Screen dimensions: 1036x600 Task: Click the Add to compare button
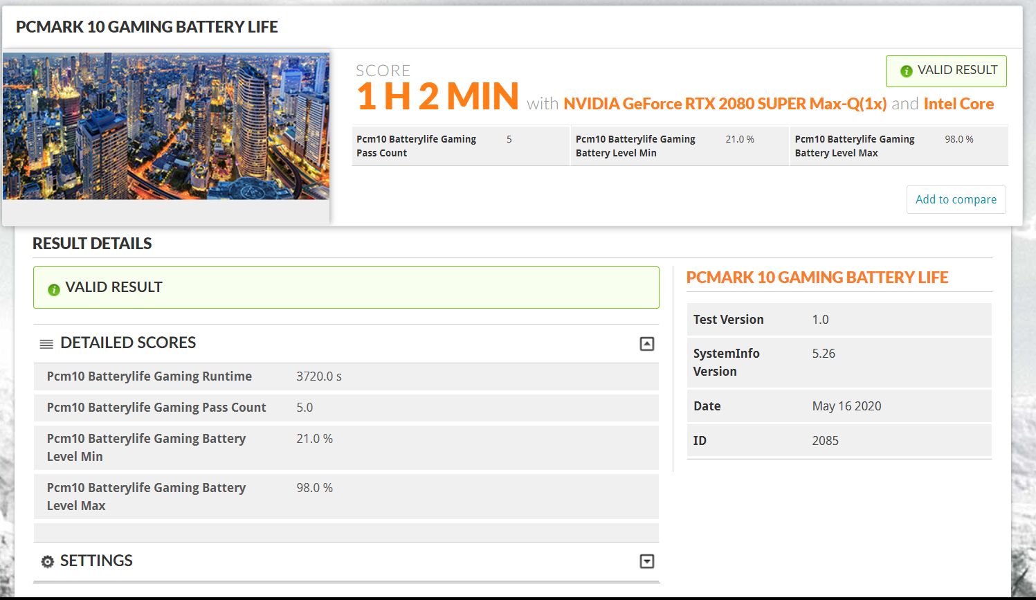[956, 199]
